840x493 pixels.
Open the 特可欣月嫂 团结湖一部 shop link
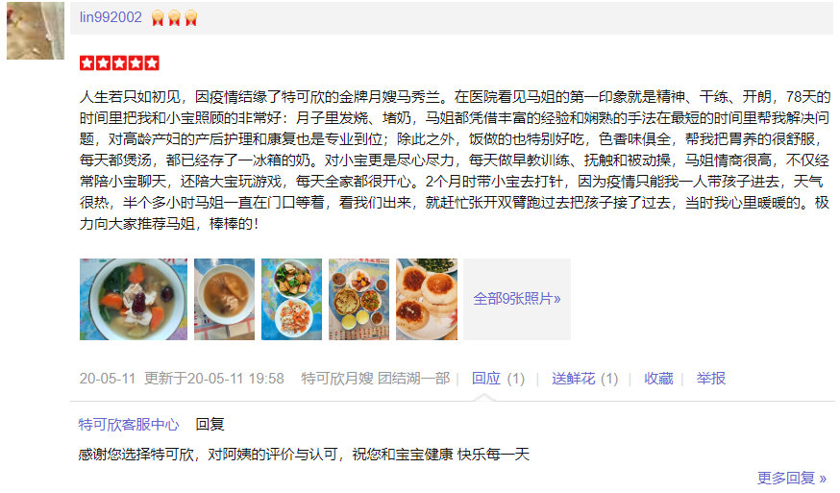375,379
